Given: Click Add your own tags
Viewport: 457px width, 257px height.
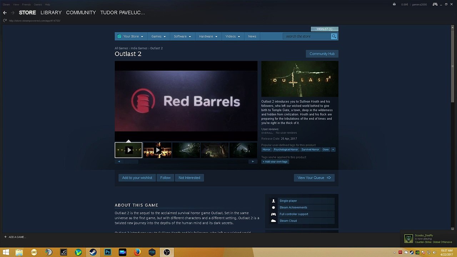Looking at the screenshot, I should tap(275, 162).
